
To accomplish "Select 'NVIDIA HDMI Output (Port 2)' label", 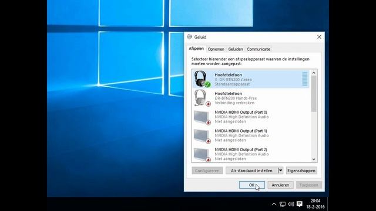I will [241, 149].
